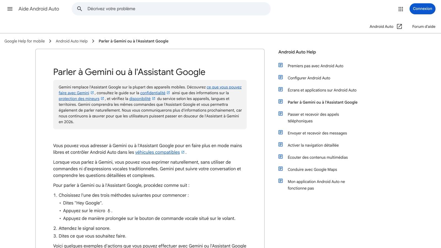Click article icon beside Parler à Gemini sidebar item

pyautogui.click(x=281, y=102)
